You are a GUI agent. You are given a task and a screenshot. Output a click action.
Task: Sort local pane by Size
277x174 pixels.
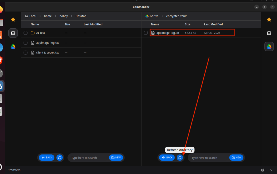67,24
